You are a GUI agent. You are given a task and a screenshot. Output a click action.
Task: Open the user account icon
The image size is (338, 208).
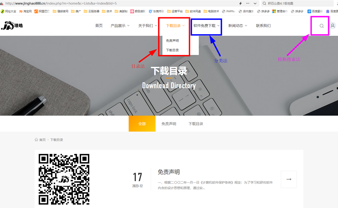tap(333, 26)
